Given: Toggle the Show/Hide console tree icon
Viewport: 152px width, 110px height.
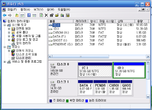Looking at the screenshot, I should (x=22, y=15).
